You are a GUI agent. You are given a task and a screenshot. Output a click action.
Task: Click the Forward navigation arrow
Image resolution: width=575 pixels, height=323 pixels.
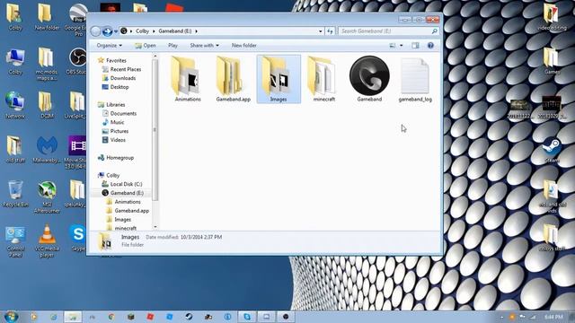108,31
